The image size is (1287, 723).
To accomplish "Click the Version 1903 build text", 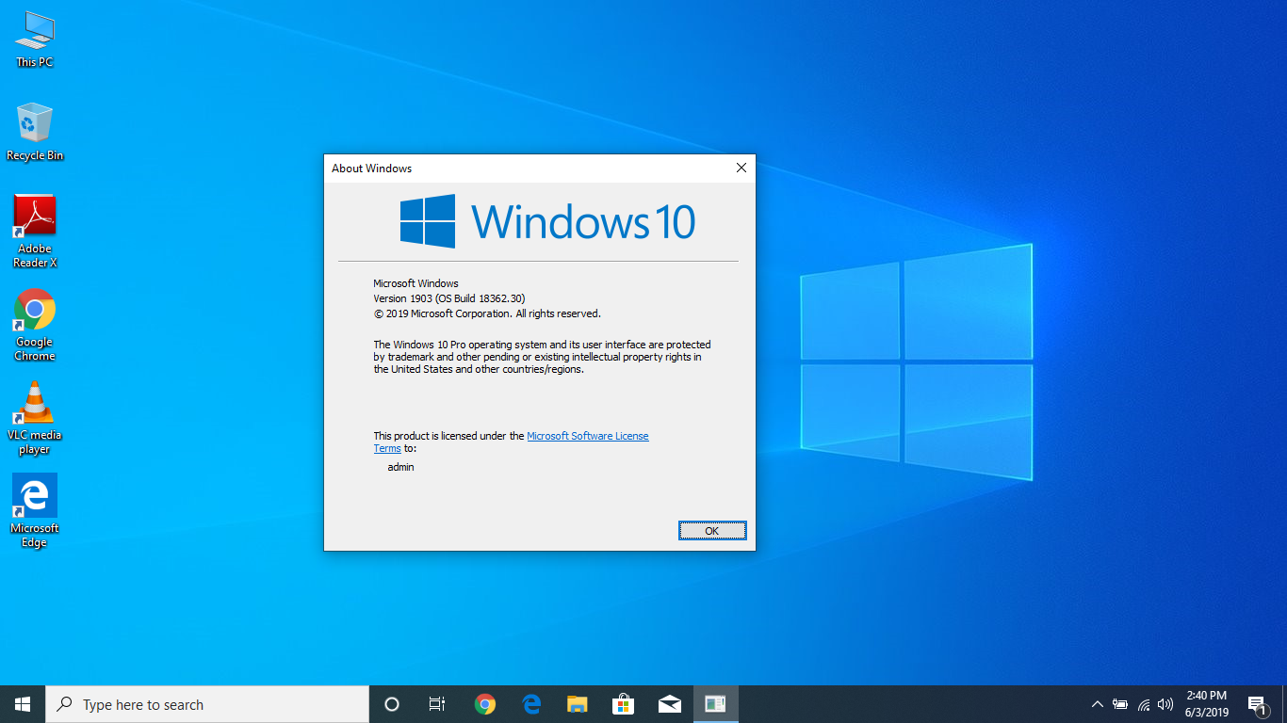I will tap(449, 298).
